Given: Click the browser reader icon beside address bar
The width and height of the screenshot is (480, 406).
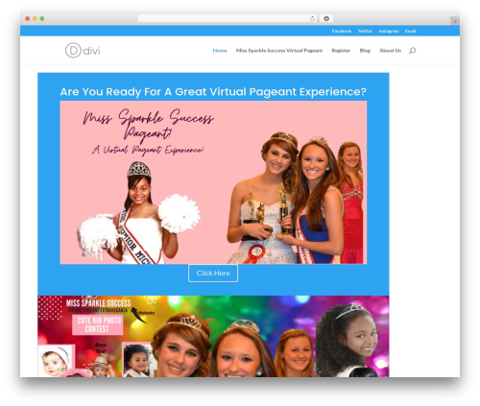Looking at the screenshot, I should 326,18.
